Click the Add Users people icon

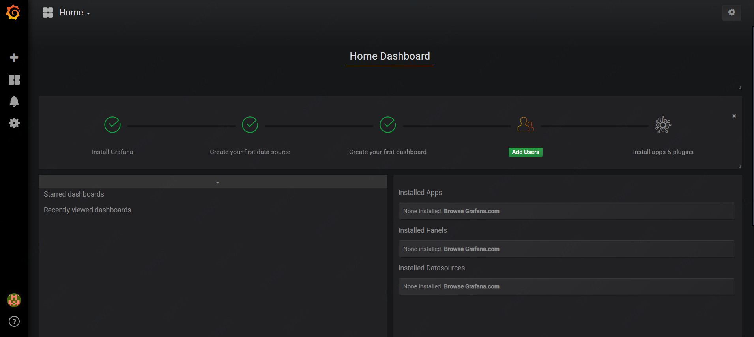click(526, 125)
